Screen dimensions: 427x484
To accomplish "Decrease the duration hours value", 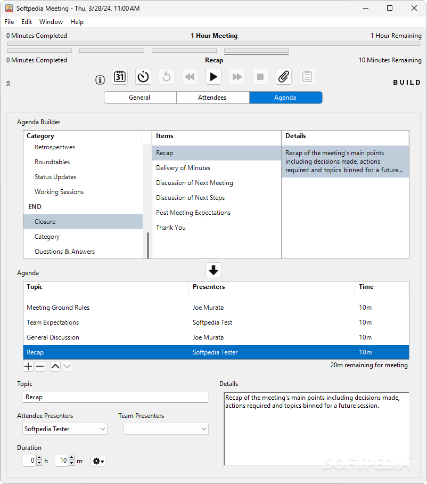I will (39, 463).
